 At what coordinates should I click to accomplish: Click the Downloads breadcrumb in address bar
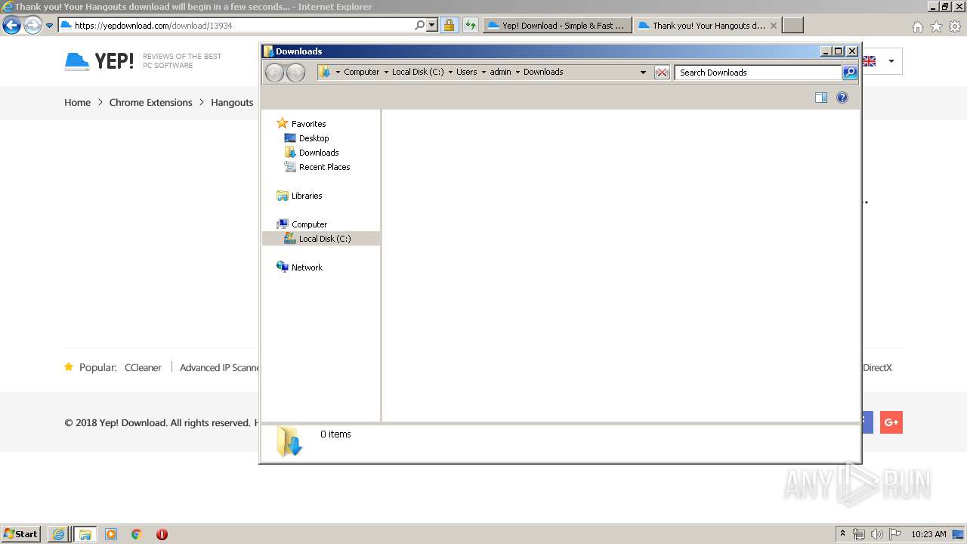(543, 73)
